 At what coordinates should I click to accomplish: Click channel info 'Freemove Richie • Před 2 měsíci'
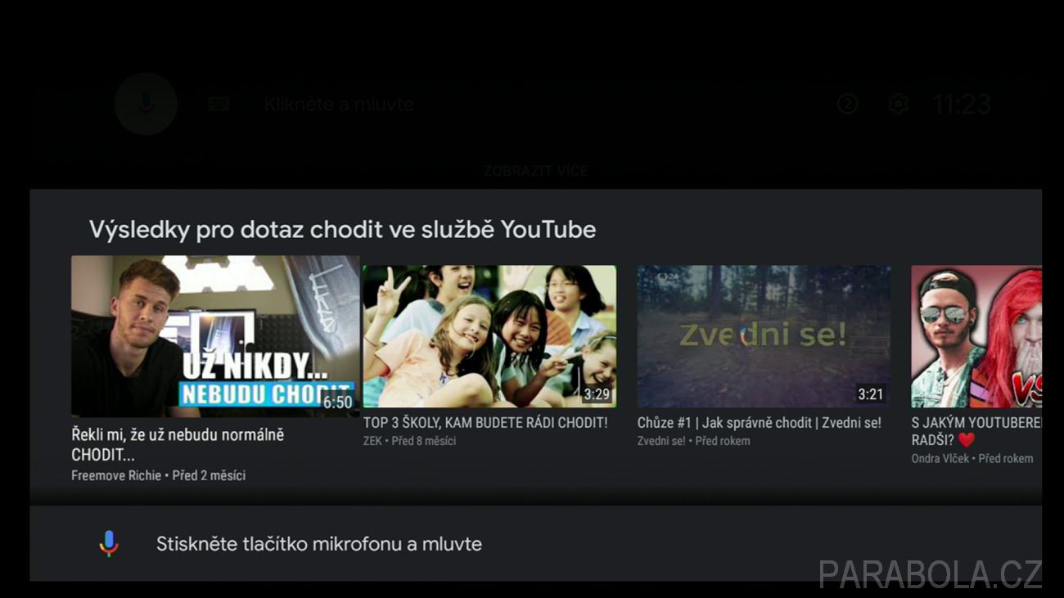pyautogui.click(x=158, y=475)
